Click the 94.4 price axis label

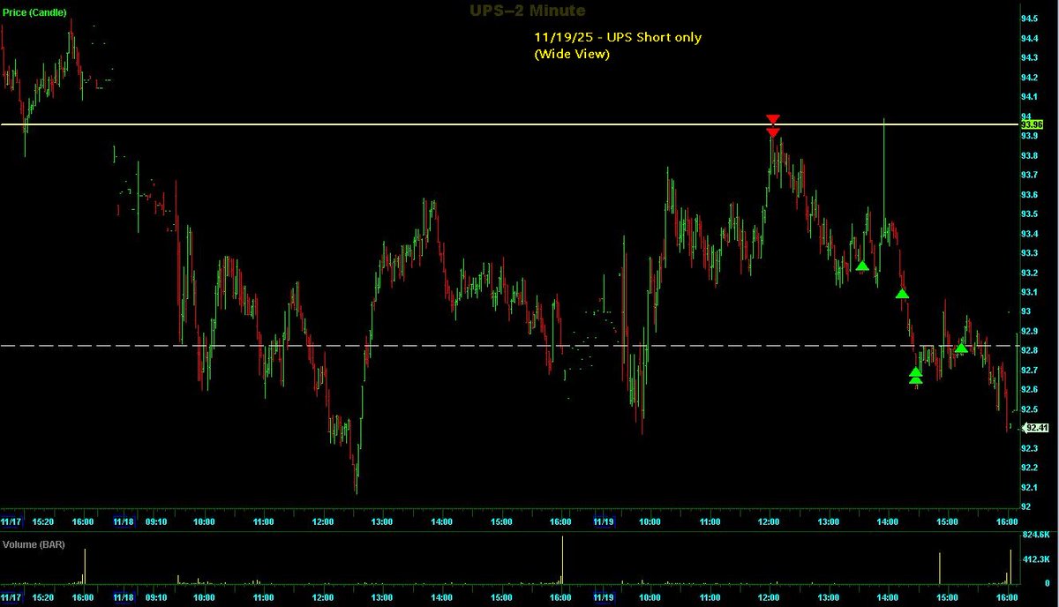(1030, 38)
